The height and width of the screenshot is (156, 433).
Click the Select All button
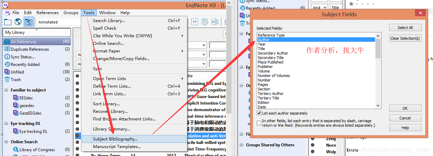coord(405,28)
